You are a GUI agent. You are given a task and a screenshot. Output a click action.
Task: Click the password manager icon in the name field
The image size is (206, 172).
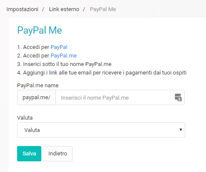click(178, 97)
